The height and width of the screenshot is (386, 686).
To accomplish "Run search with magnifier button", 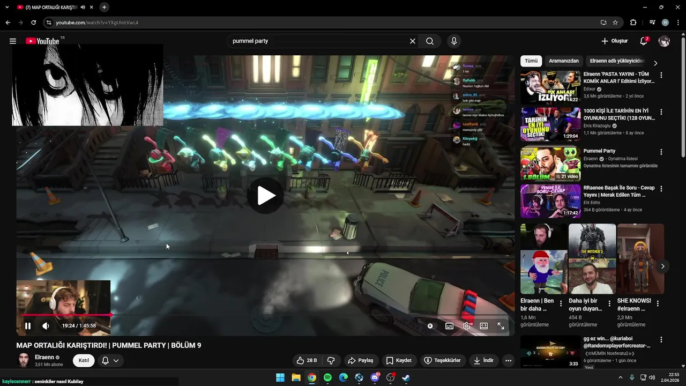I will pos(430,41).
